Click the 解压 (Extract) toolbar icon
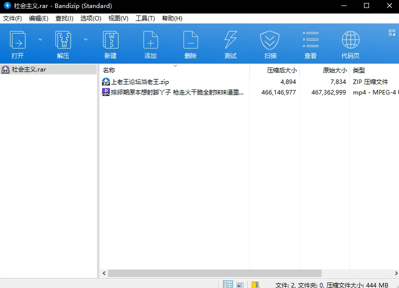This screenshot has width=399, height=288. (x=63, y=44)
